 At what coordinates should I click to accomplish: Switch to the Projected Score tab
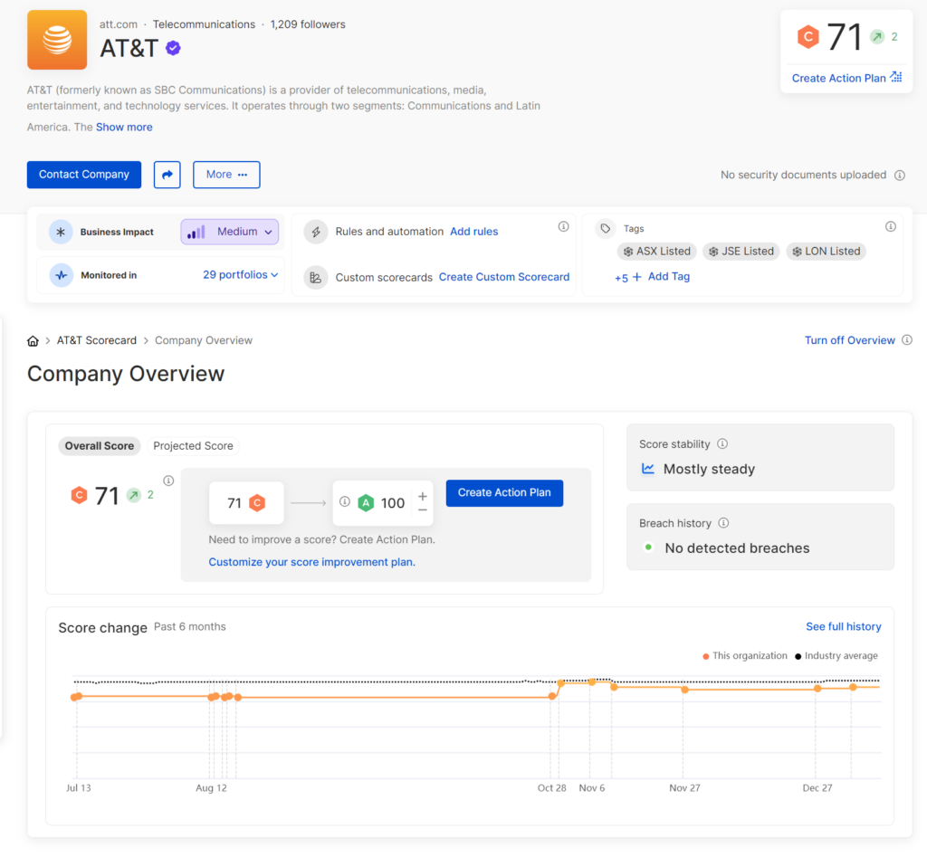point(194,445)
